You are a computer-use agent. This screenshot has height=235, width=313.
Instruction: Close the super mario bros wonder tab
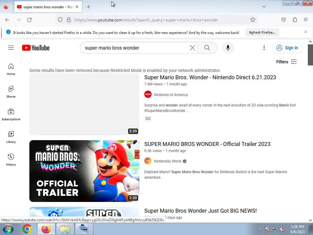click(x=77, y=7)
